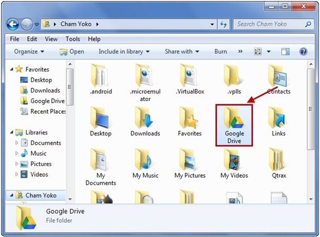Show more toolbar commands chevron
Image resolution: width=320 pixels, height=237 pixels.
pos(240,51)
